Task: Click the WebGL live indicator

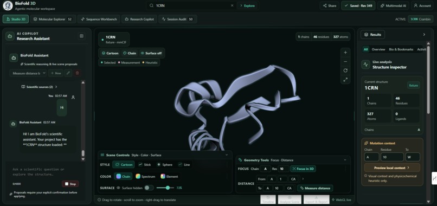Action: [342, 200]
